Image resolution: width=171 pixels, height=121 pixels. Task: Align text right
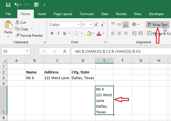tap(126, 33)
